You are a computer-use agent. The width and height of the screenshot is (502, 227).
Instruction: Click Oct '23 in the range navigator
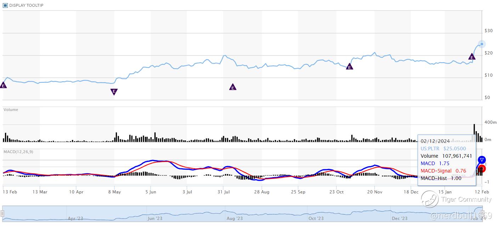[316, 219]
